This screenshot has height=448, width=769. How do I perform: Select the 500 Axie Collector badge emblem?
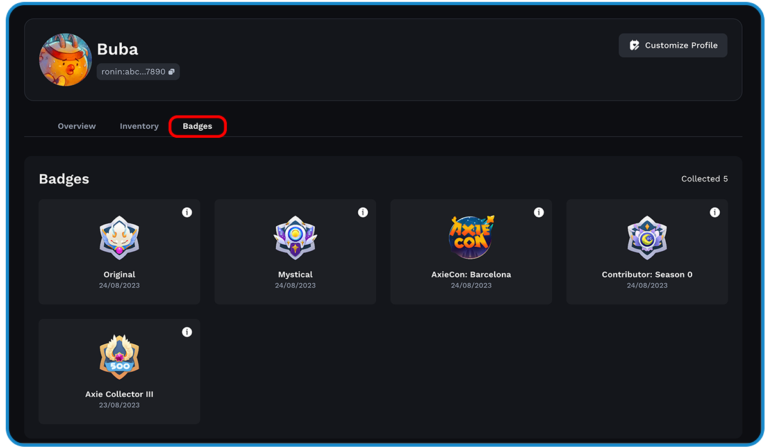coord(119,357)
